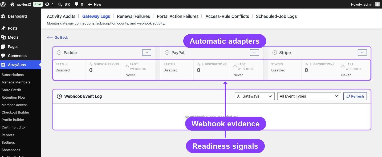Expand the Paddle gateway card
Screen dimensions: 382x157
[x=147, y=53]
